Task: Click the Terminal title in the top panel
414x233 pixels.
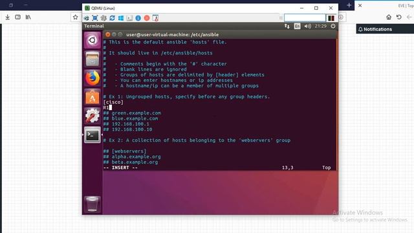Action: (x=94, y=26)
